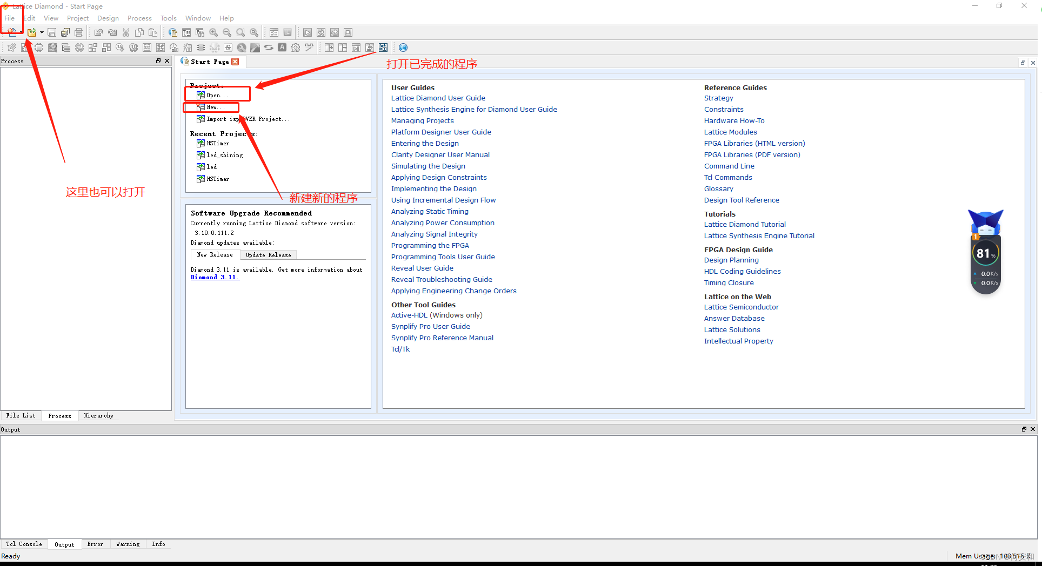Open Managing Projects guide
This screenshot has width=1042, height=566.
coord(423,120)
